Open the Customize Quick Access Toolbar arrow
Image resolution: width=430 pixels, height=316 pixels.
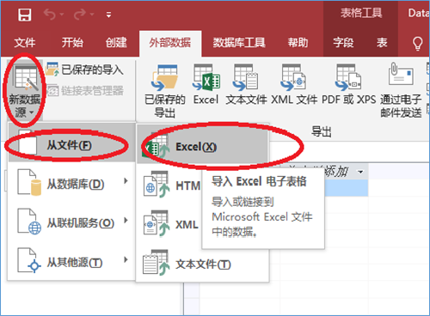pos(108,15)
